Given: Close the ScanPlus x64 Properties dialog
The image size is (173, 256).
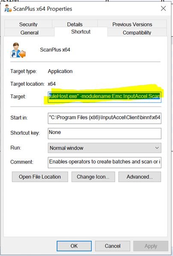Looking at the screenshot, I should [x=163, y=9].
